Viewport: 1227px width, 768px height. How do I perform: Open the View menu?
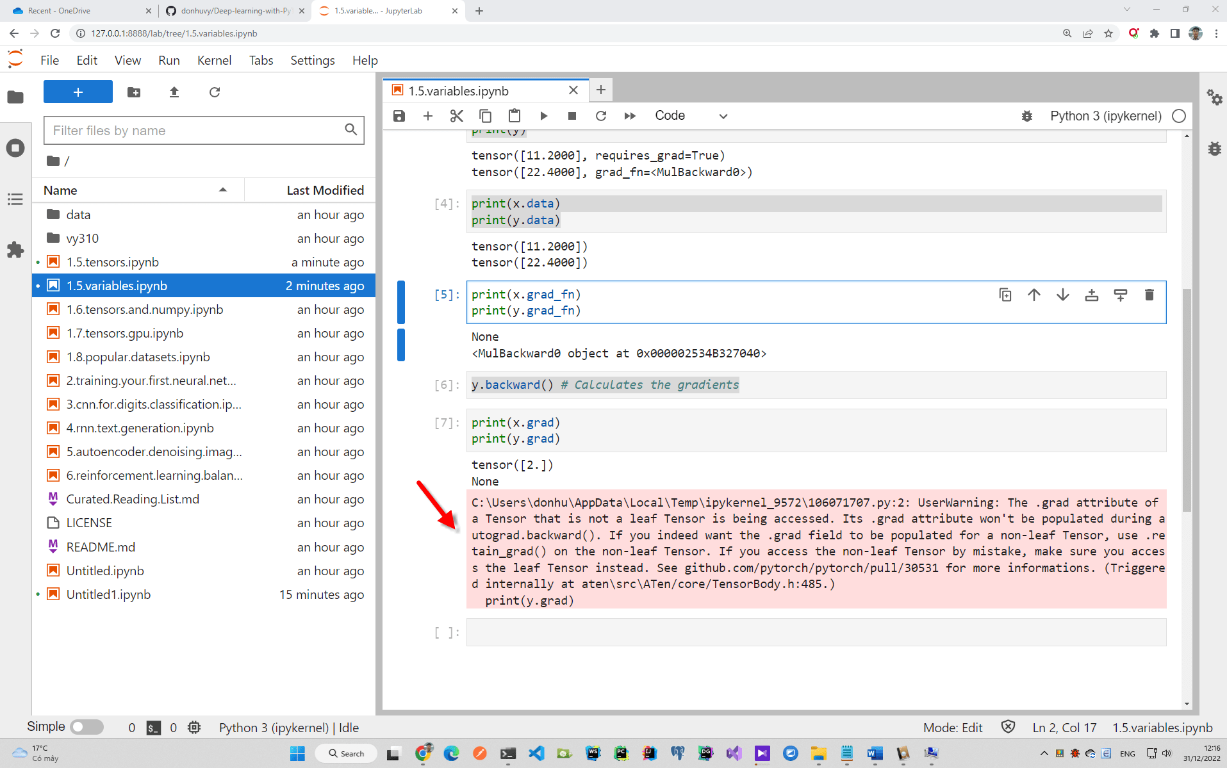coord(128,60)
